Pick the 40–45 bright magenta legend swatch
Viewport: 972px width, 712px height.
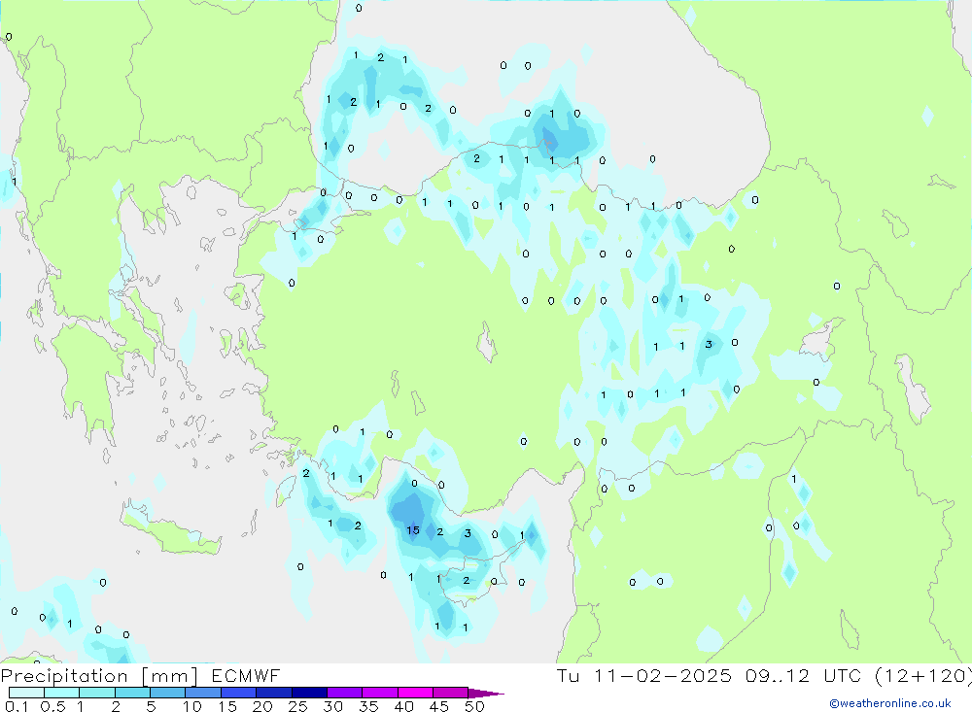(415, 693)
